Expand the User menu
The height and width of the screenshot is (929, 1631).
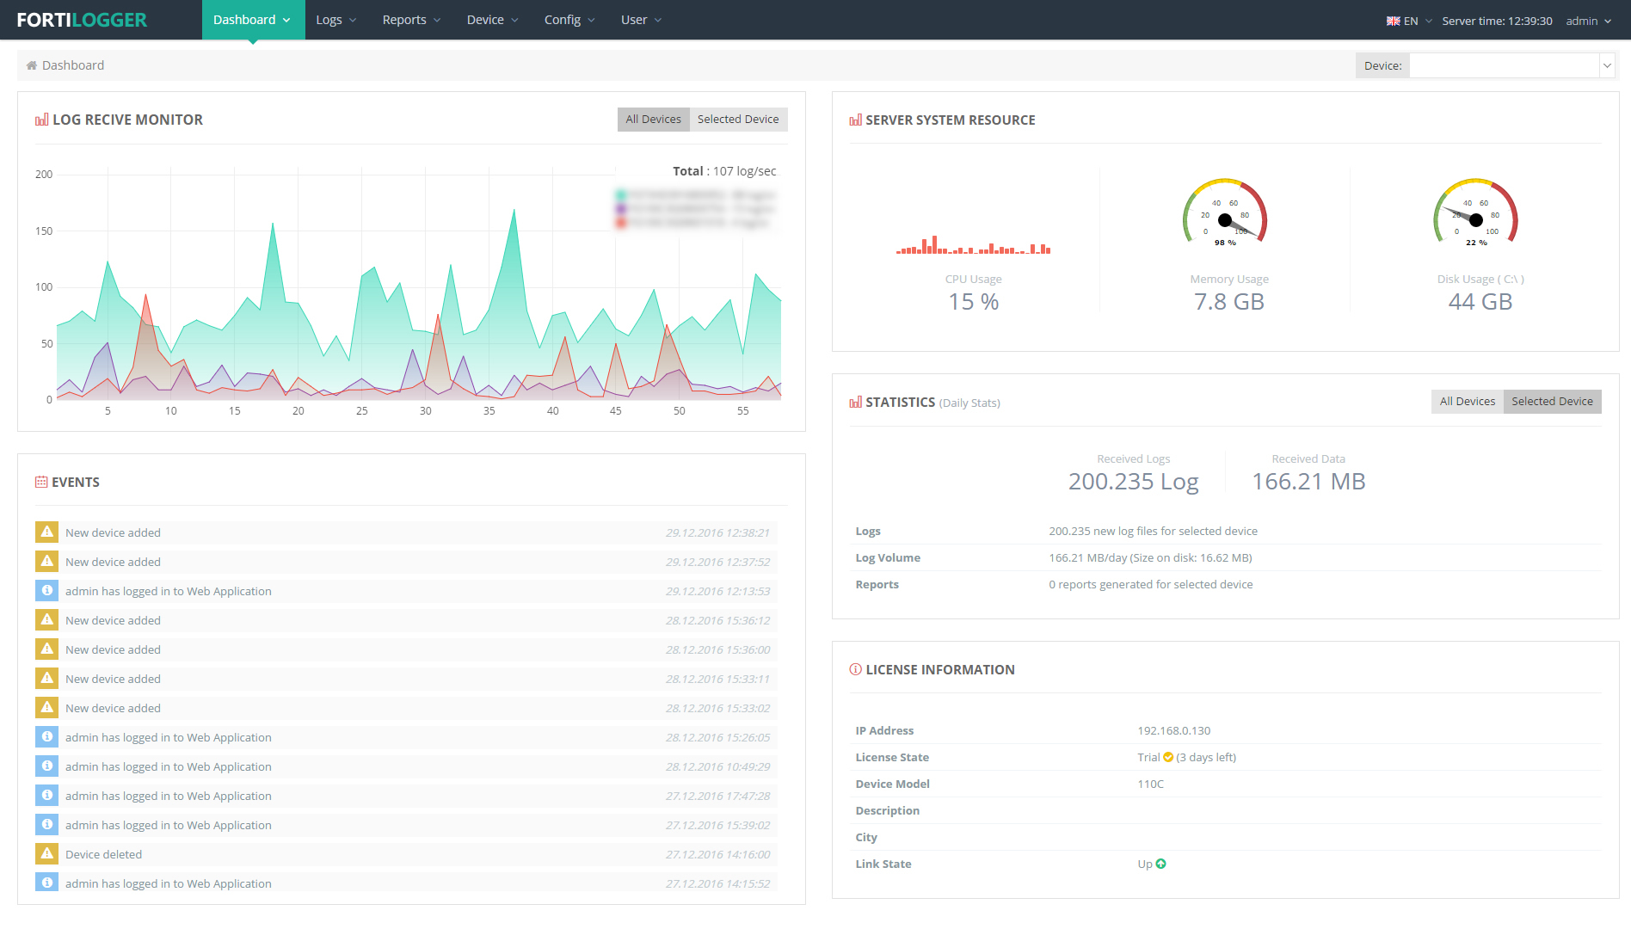point(641,20)
